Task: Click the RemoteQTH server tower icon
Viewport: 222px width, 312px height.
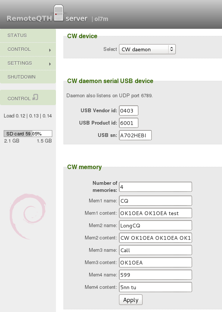Action: click(x=59, y=13)
